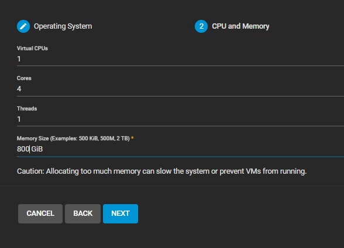Click the Memory Size examples label
This screenshot has width=344, height=248.
(x=73, y=139)
